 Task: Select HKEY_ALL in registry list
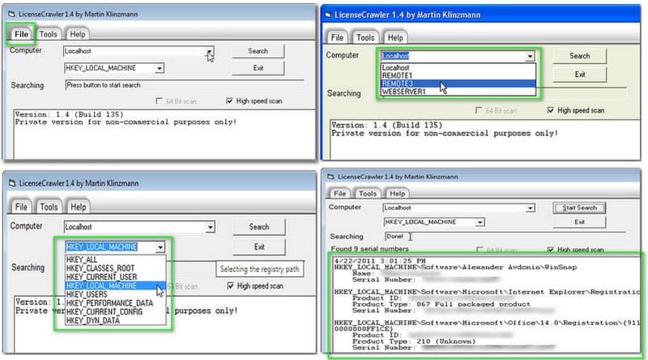[115, 260]
